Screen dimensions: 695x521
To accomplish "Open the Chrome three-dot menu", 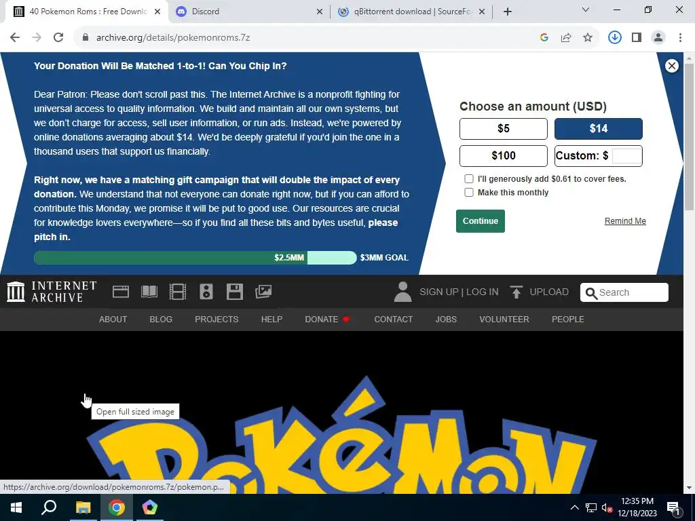I will coord(680,38).
